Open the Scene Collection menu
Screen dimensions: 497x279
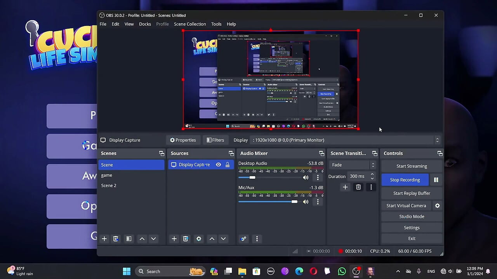click(190, 24)
